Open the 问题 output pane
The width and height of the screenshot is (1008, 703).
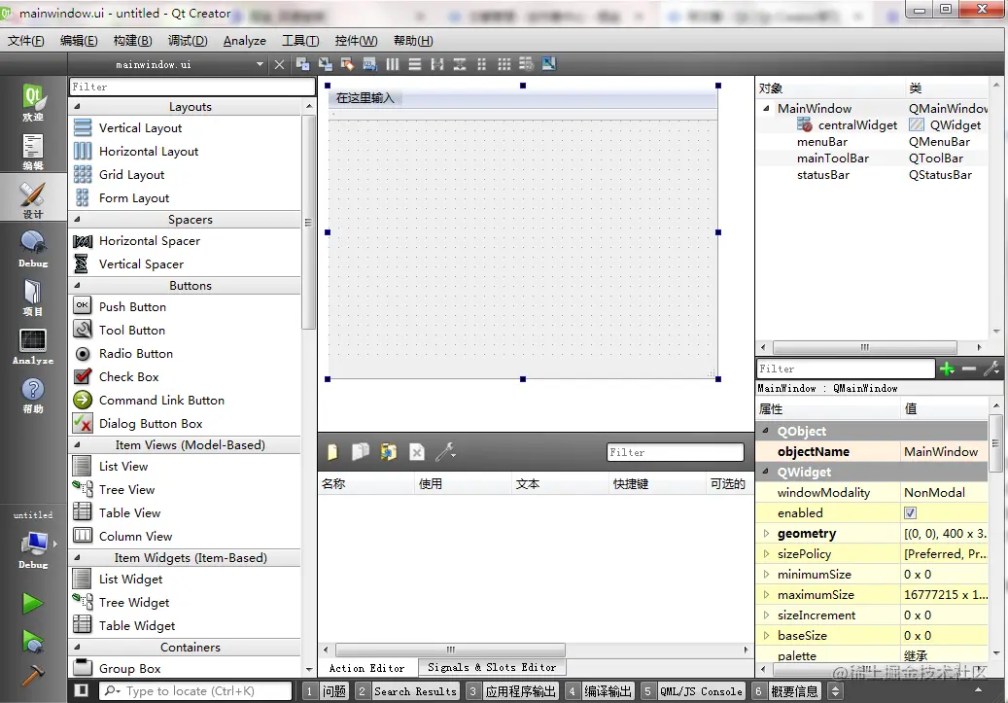coord(326,691)
